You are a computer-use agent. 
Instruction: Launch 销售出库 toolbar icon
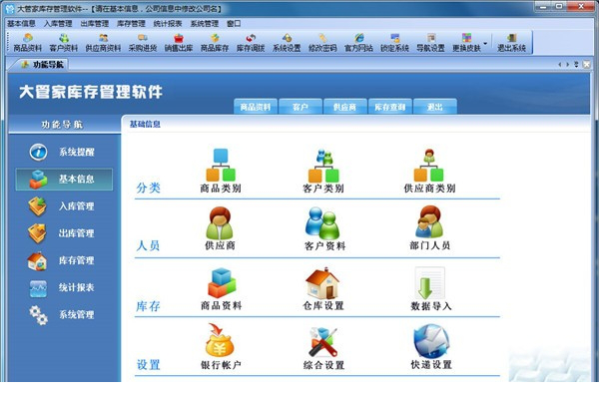click(179, 42)
